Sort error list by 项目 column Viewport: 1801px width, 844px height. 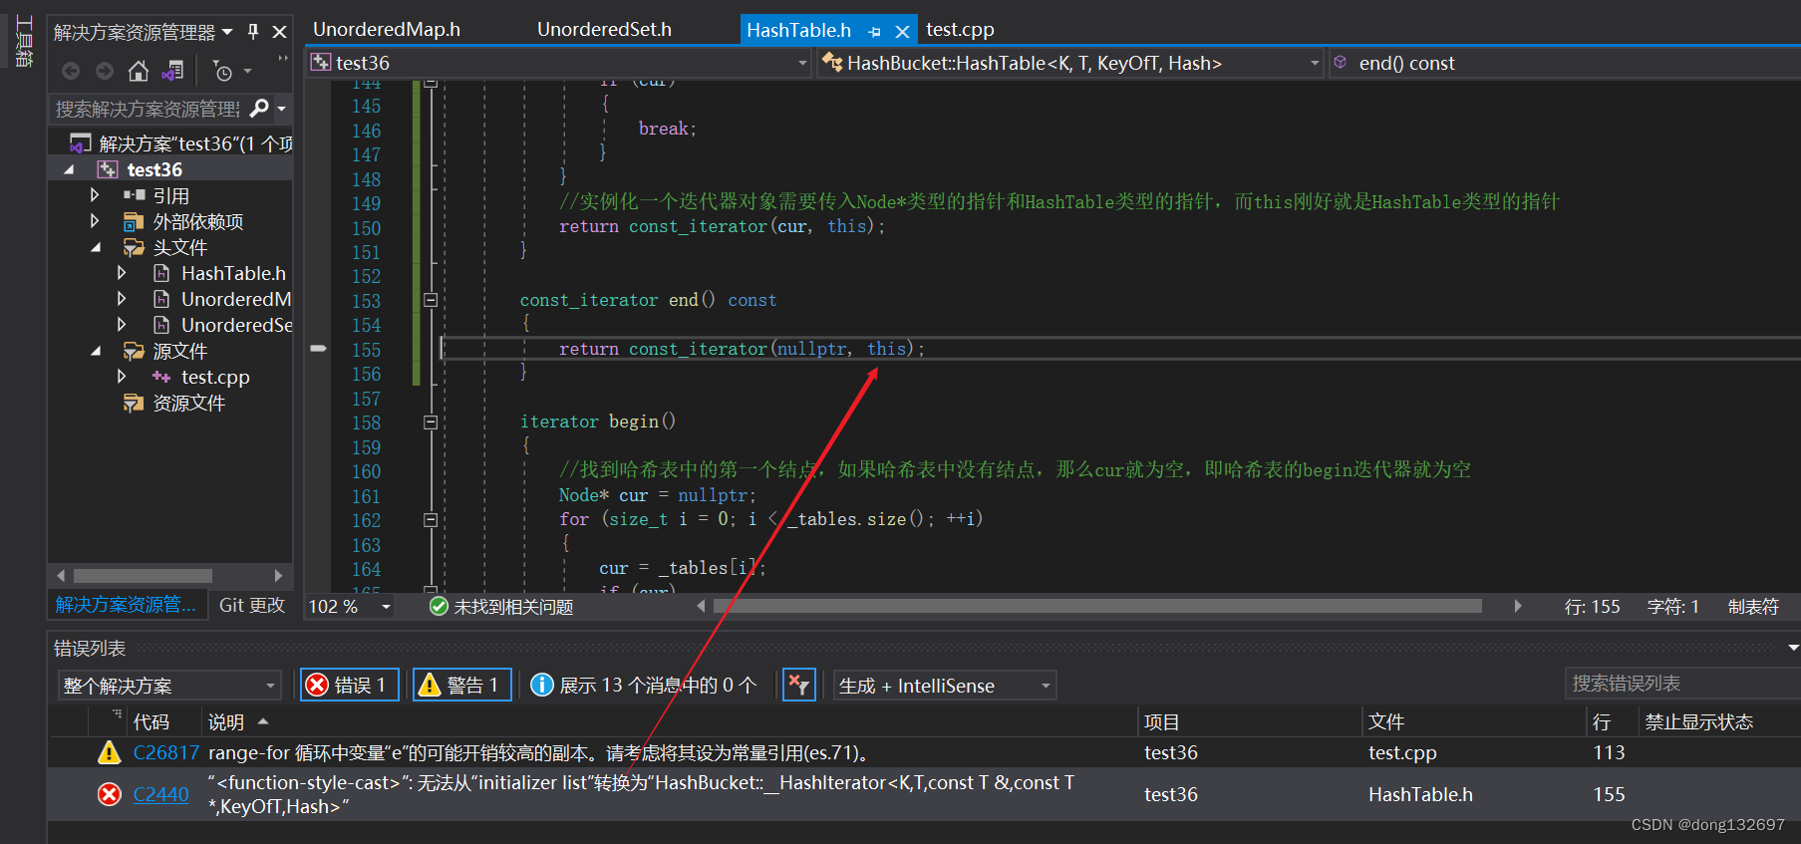coord(1161,721)
